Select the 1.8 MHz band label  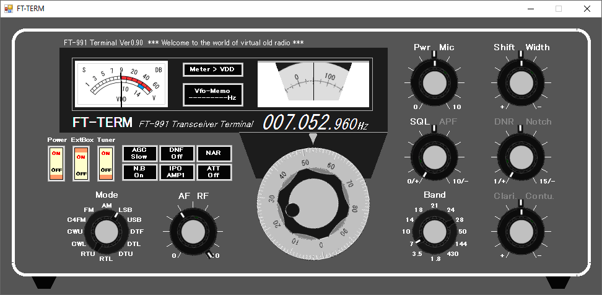click(436, 259)
